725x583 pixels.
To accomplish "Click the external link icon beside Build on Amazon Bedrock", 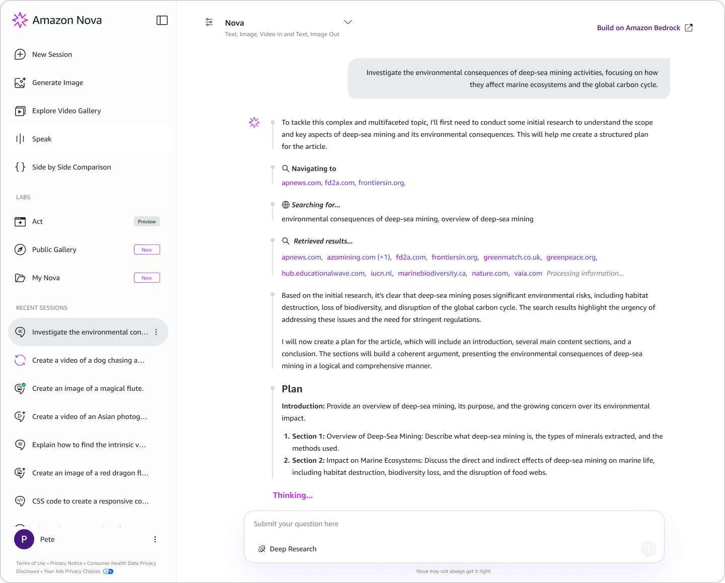I will pos(689,28).
